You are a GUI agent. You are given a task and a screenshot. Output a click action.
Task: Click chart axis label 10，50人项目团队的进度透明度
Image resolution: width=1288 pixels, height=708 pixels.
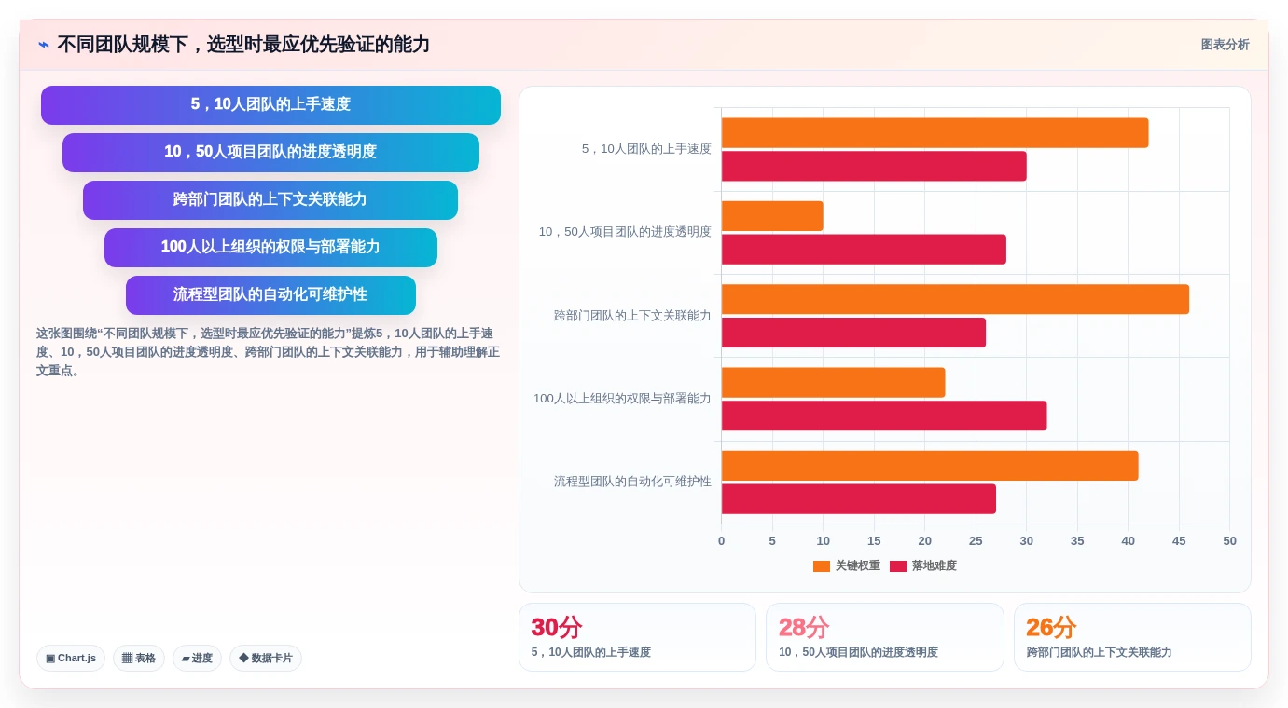625,232
